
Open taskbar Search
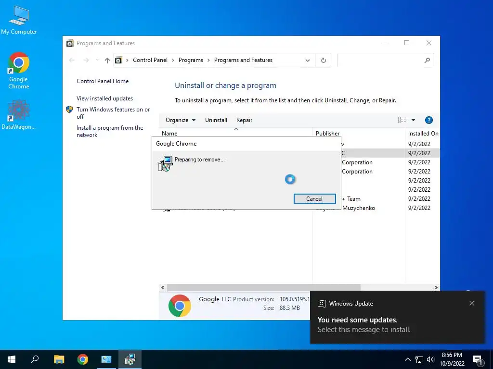click(x=35, y=359)
